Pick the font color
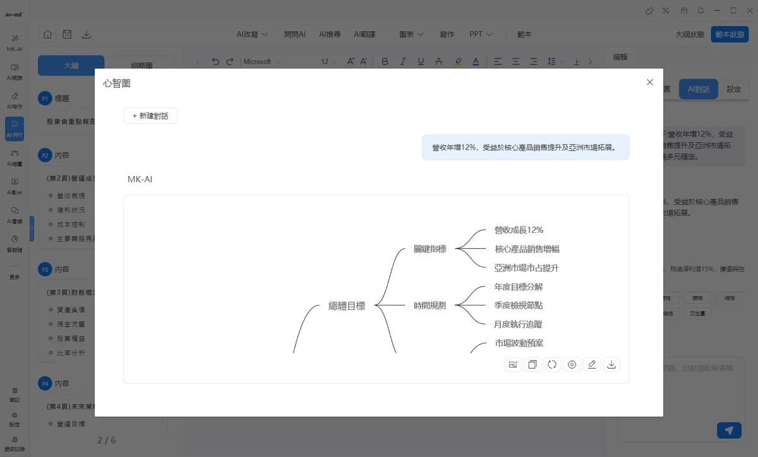758x457 pixels. point(476,61)
